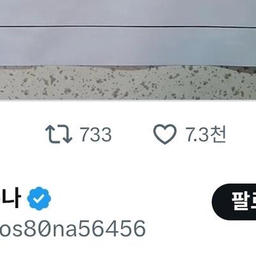Follow the account with the black 팔로 button
The height and width of the screenshot is (256, 256).
coord(234,202)
